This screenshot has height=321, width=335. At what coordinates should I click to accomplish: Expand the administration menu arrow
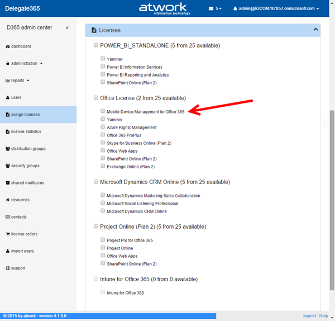tap(41, 64)
